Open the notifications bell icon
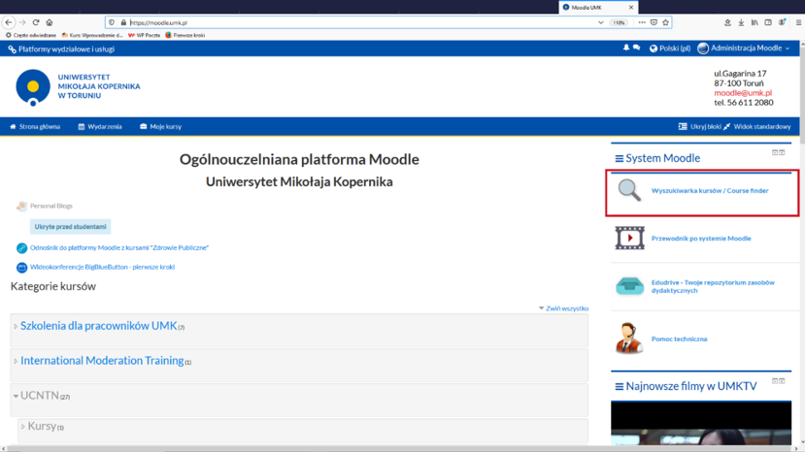The image size is (805, 452). point(625,48)
